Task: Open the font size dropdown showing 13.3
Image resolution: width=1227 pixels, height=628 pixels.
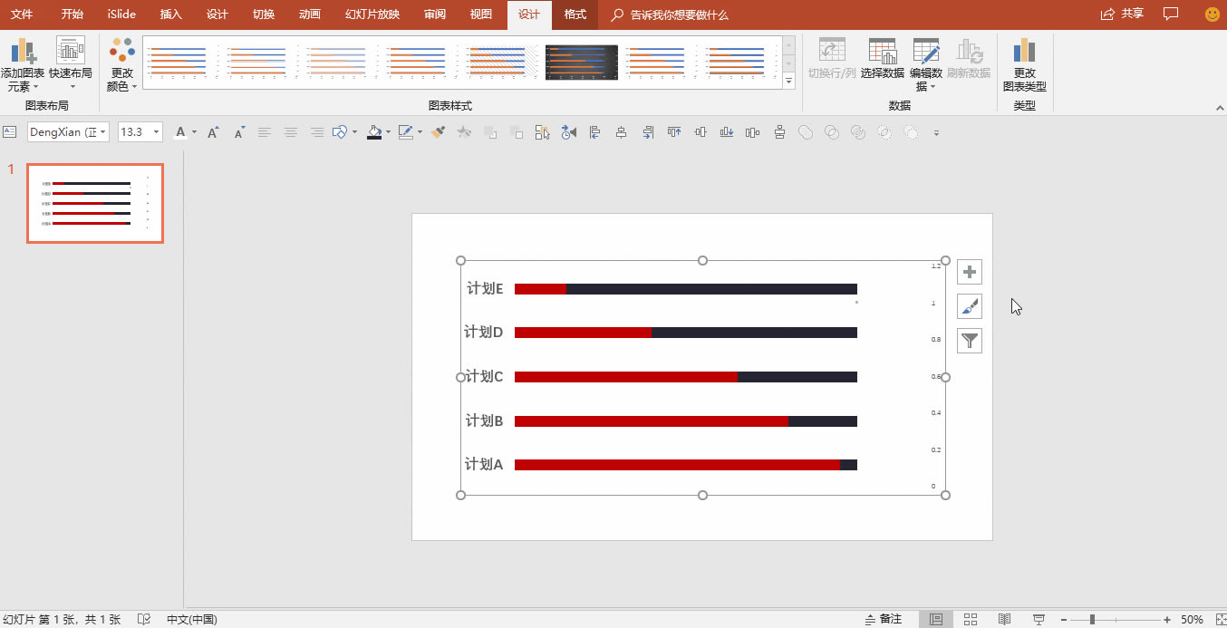Action: pos(156,132)
